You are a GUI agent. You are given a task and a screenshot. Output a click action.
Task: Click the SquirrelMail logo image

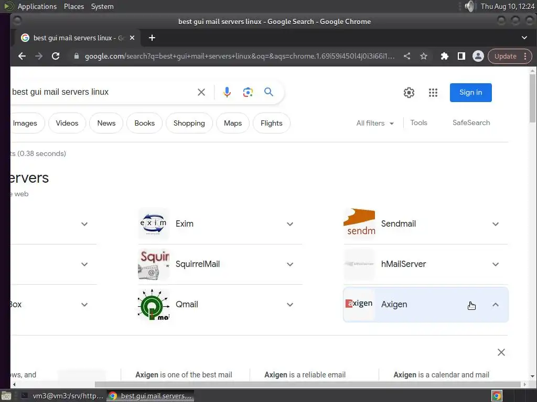click(x=154, y=264)
